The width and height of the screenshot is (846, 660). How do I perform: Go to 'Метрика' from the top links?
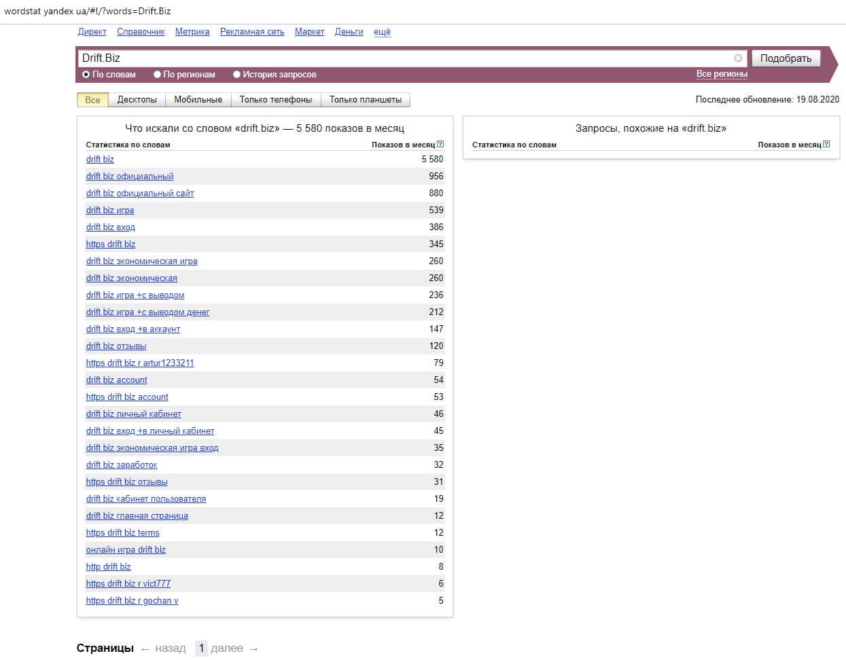click(192, 32)
